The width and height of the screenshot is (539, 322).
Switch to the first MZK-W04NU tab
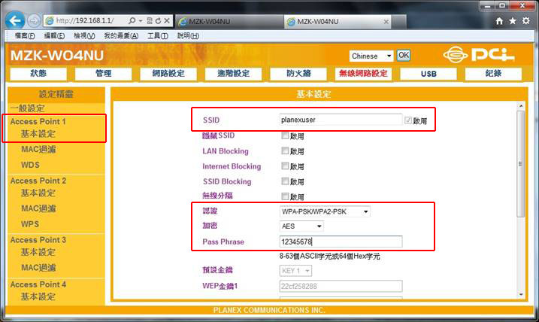229,22
